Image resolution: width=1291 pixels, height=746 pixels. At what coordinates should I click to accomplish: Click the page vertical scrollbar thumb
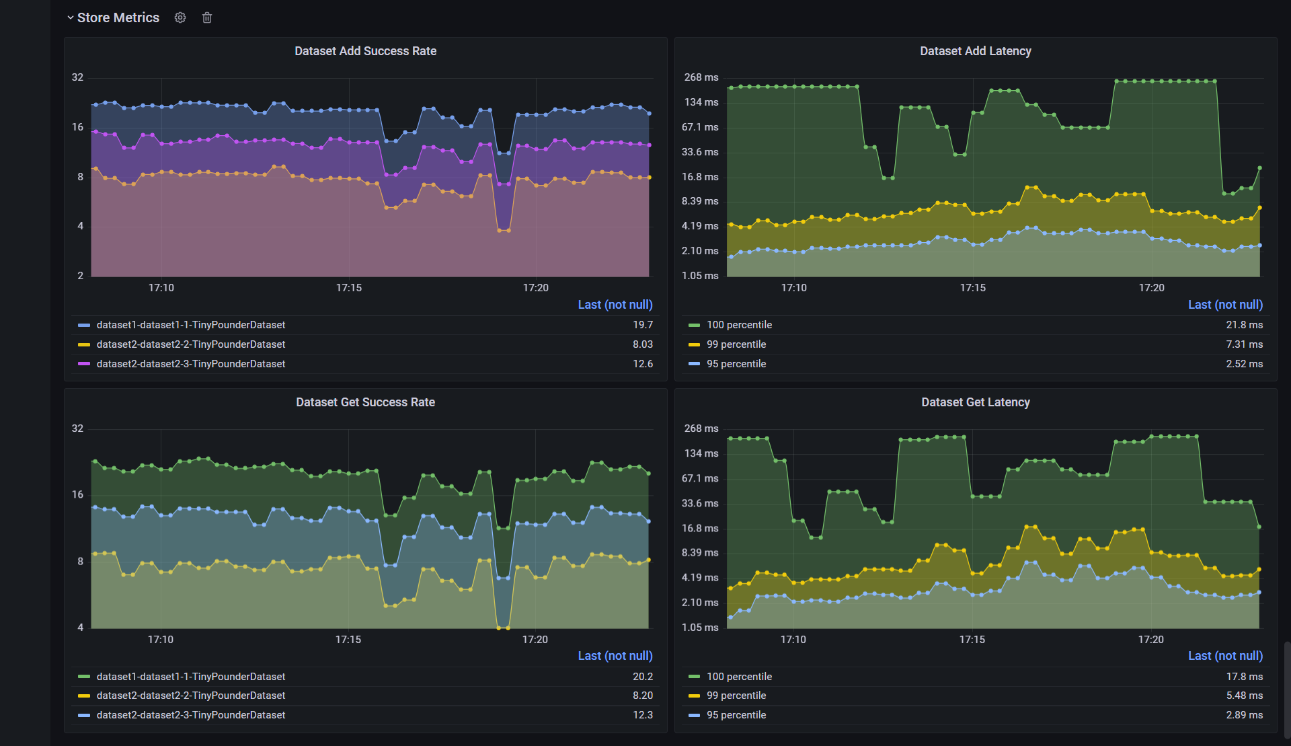point(1287,689)
